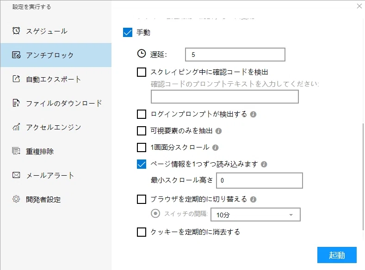Click the 起動 button
This screenshot has width=365, height=270.
[x=337, y=255]
